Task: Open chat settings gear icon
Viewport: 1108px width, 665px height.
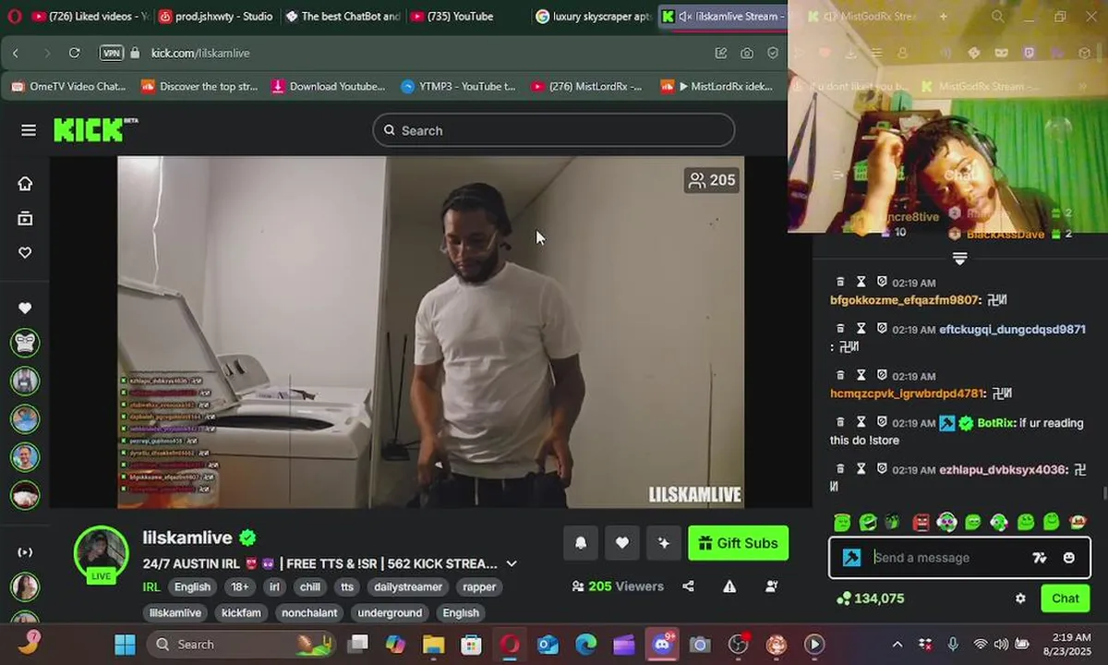Action: click(1020, 598)
